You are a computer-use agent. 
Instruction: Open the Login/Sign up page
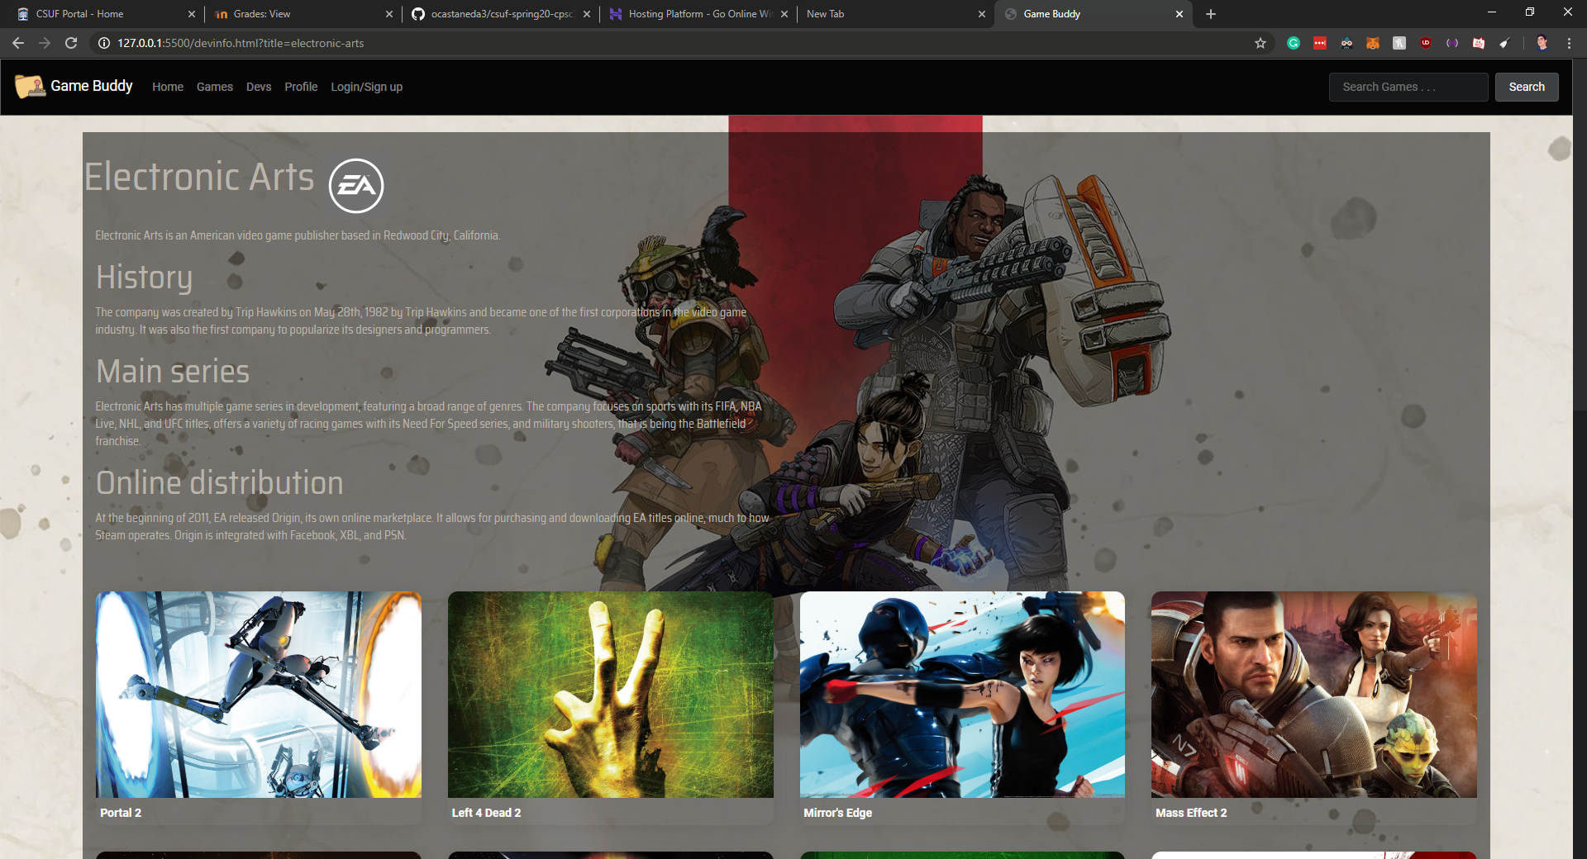366,87
